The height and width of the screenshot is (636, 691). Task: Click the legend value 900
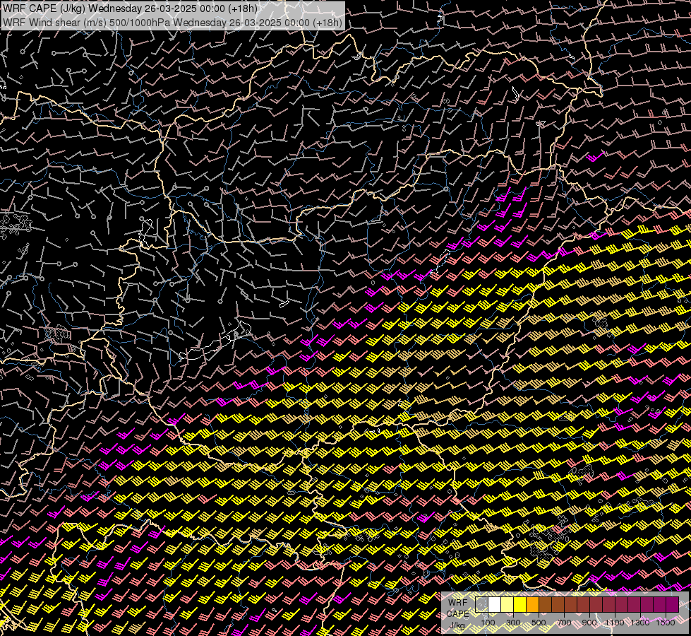tap(589, 623)
